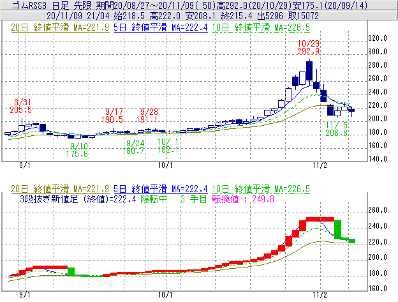Viewport: 398px width, 302px height.
Task: Click the 始218.5 open price text
Action: click(x=129, y=16)
